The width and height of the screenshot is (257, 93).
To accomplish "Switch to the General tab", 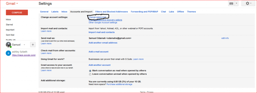I will tap(44, 11).
